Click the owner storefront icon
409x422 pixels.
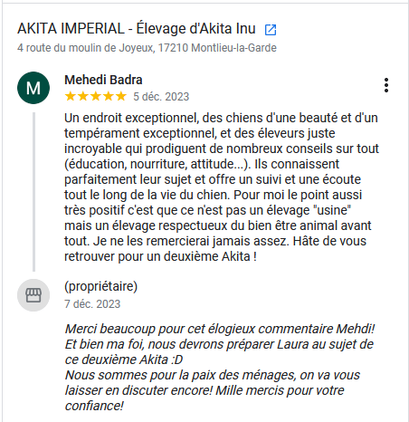pos(33,295)
